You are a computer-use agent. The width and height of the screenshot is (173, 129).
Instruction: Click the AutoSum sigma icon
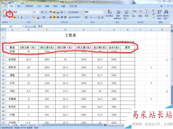coord(153,11)
